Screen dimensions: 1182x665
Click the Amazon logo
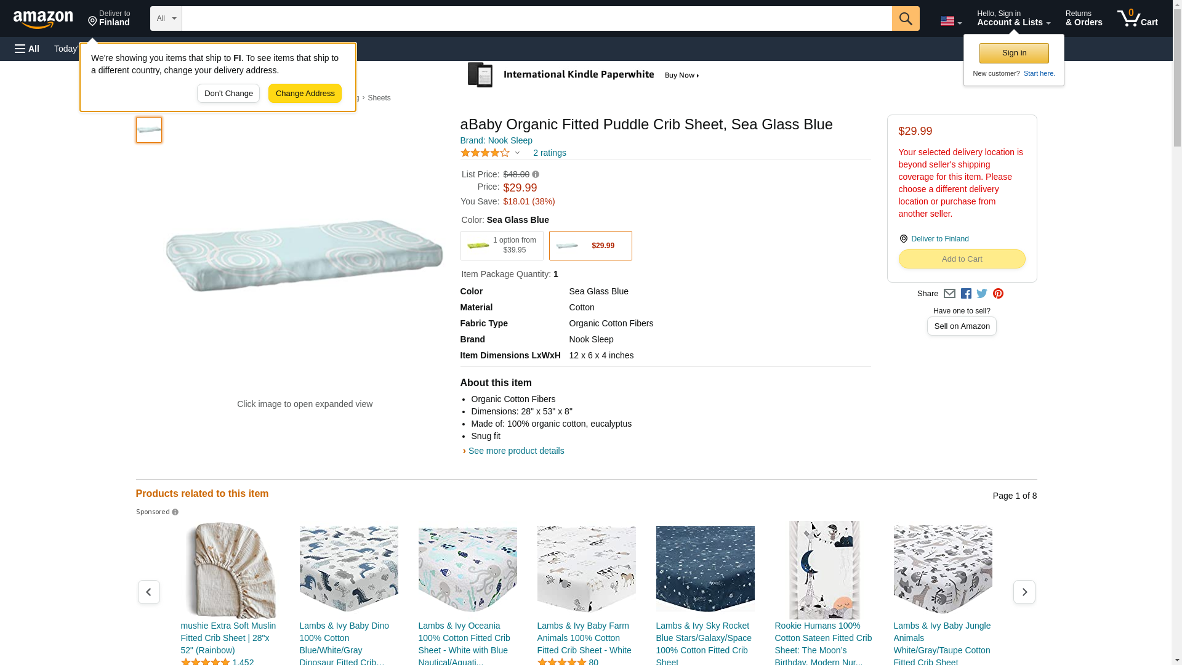(43, 19)
